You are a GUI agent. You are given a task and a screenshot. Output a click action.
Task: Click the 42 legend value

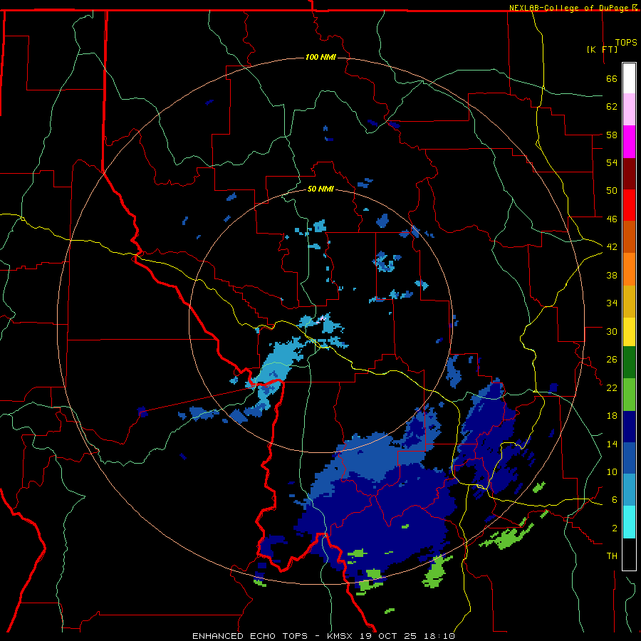[x=612, y=246]
